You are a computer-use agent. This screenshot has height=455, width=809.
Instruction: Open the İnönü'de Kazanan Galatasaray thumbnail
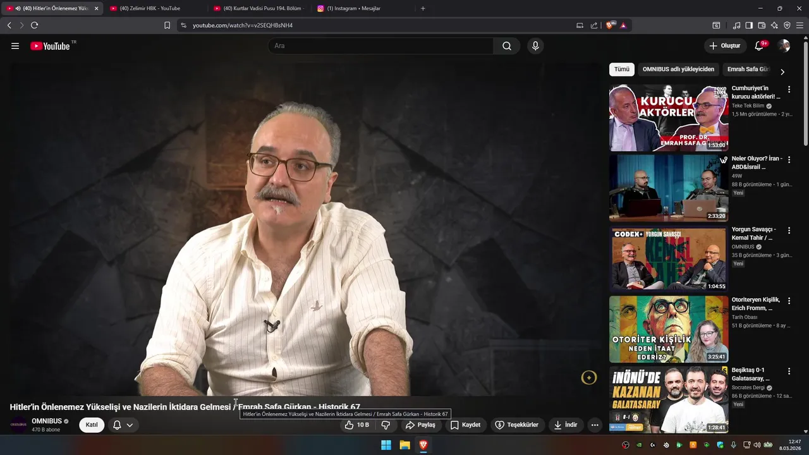[669, 399]
